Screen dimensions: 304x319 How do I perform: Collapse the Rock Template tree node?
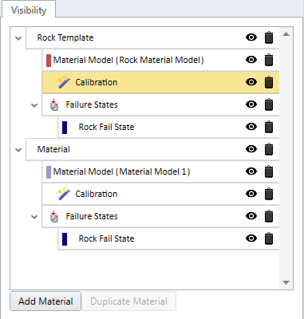18,38
